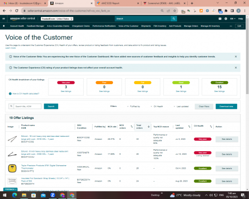Click the Amazon Seller Central logo

pos(22,18)
